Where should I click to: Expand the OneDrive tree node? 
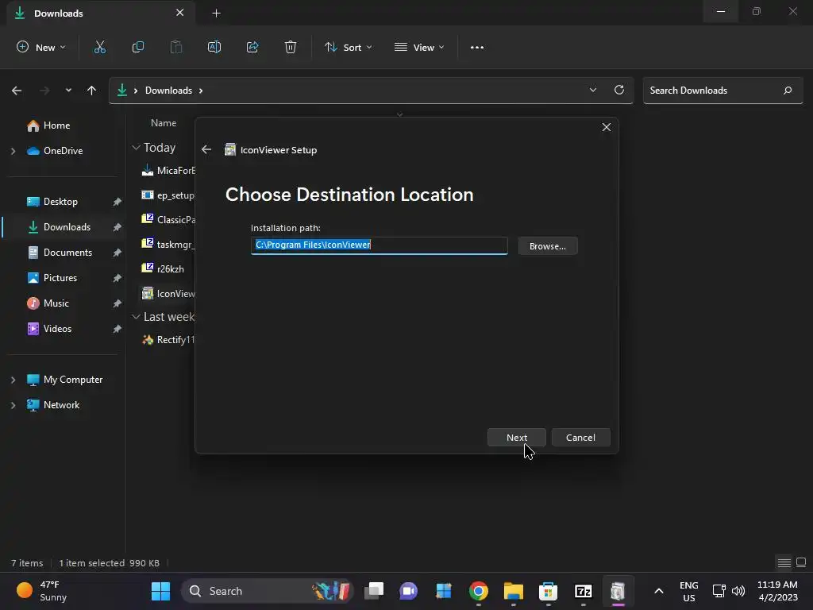pyautogui.click(x=13, y=151)
